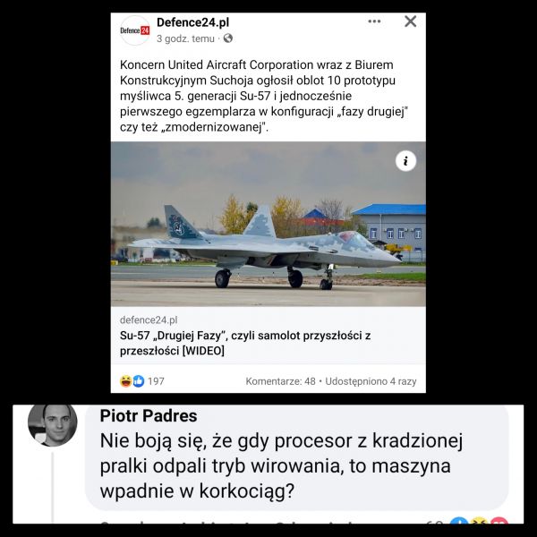The height and width of the screenshot is (537, 537).
Task: Click the post description text about Su-57
Action: [264, 96]
